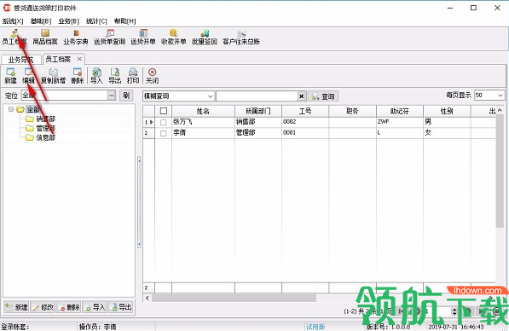Click the 刷 refresh button beside 定位
Screen dimensions: 509x331
click(x=126, y=96)
